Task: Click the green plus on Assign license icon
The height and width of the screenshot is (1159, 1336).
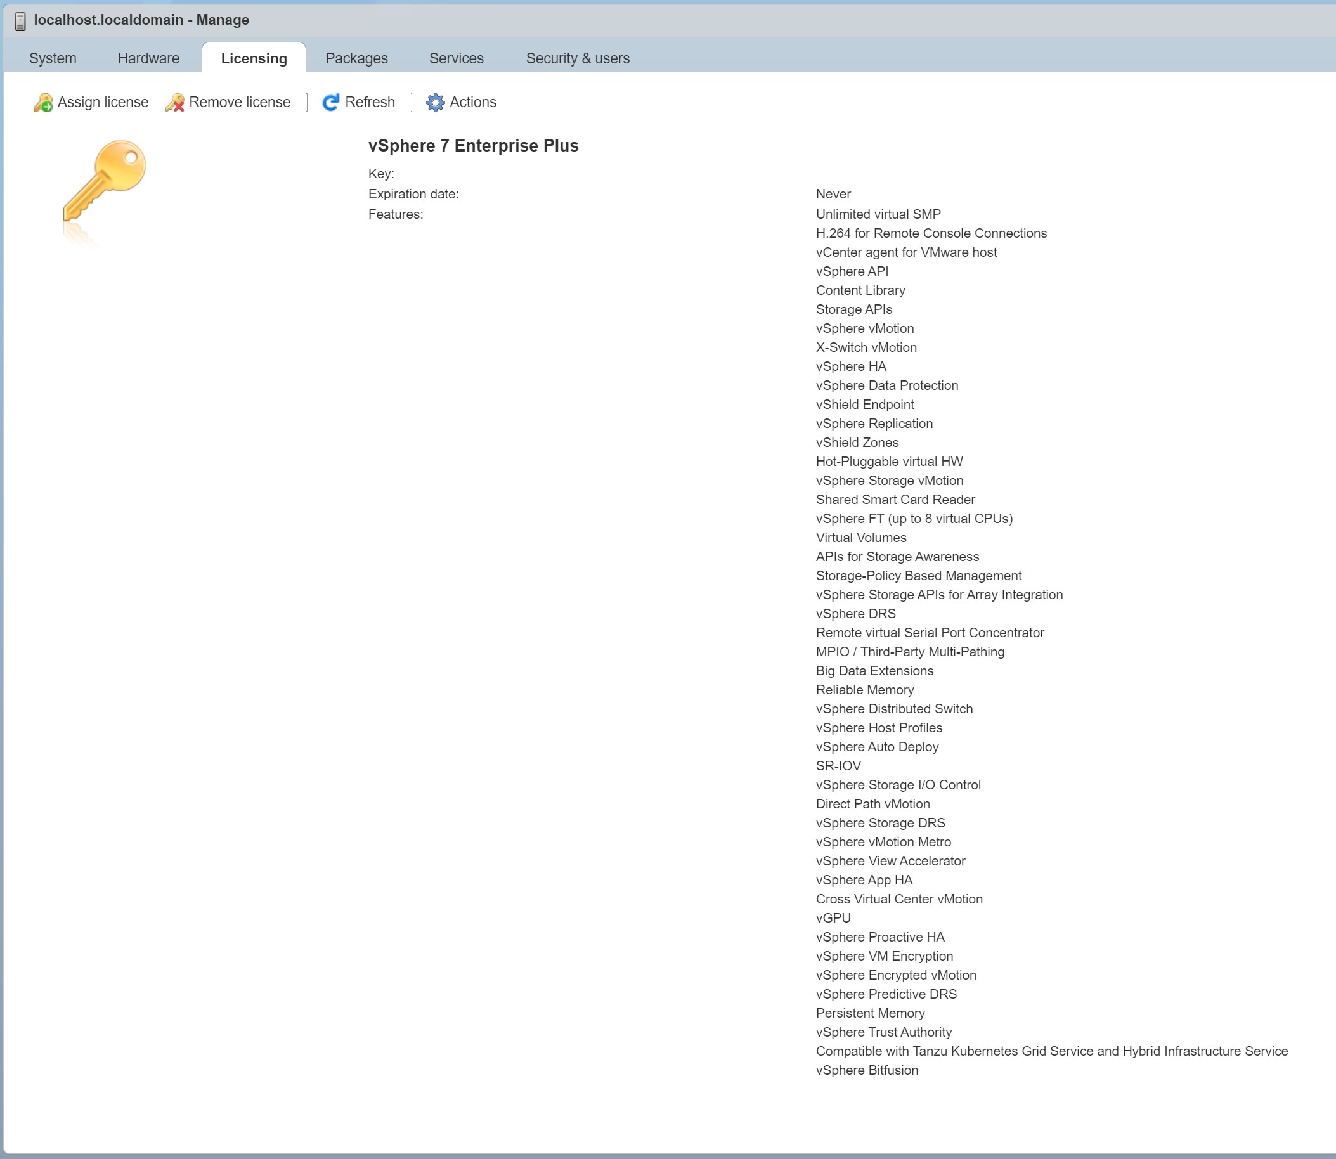Action: (x=48, y=107)
